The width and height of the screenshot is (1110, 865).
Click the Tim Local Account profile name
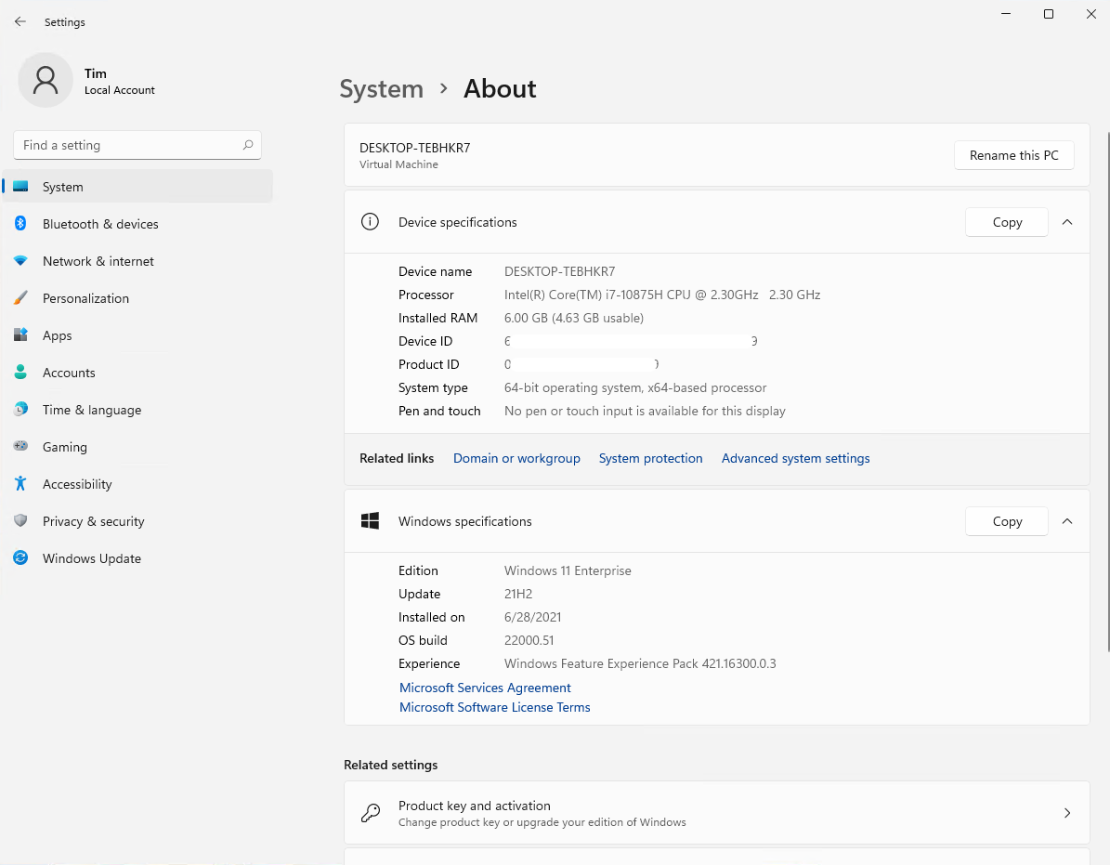point(120,81)
